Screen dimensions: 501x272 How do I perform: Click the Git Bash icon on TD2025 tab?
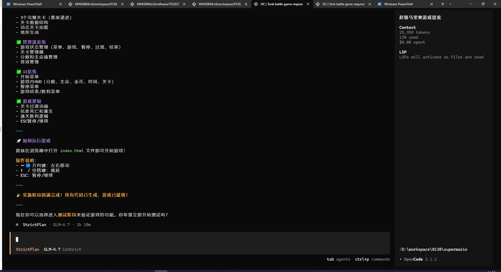(x=132, y=4)
